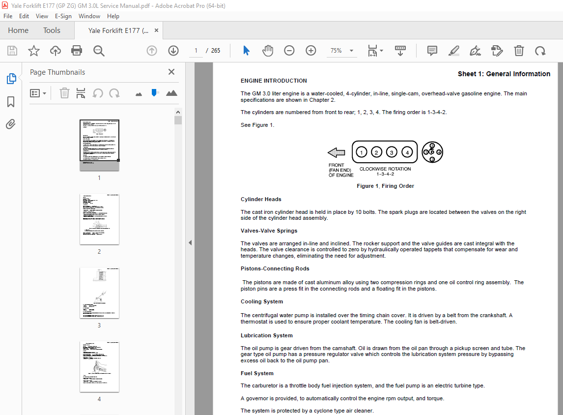563x415 pixels.
Task: Add a comment sticky note
Action: point(432,51)
